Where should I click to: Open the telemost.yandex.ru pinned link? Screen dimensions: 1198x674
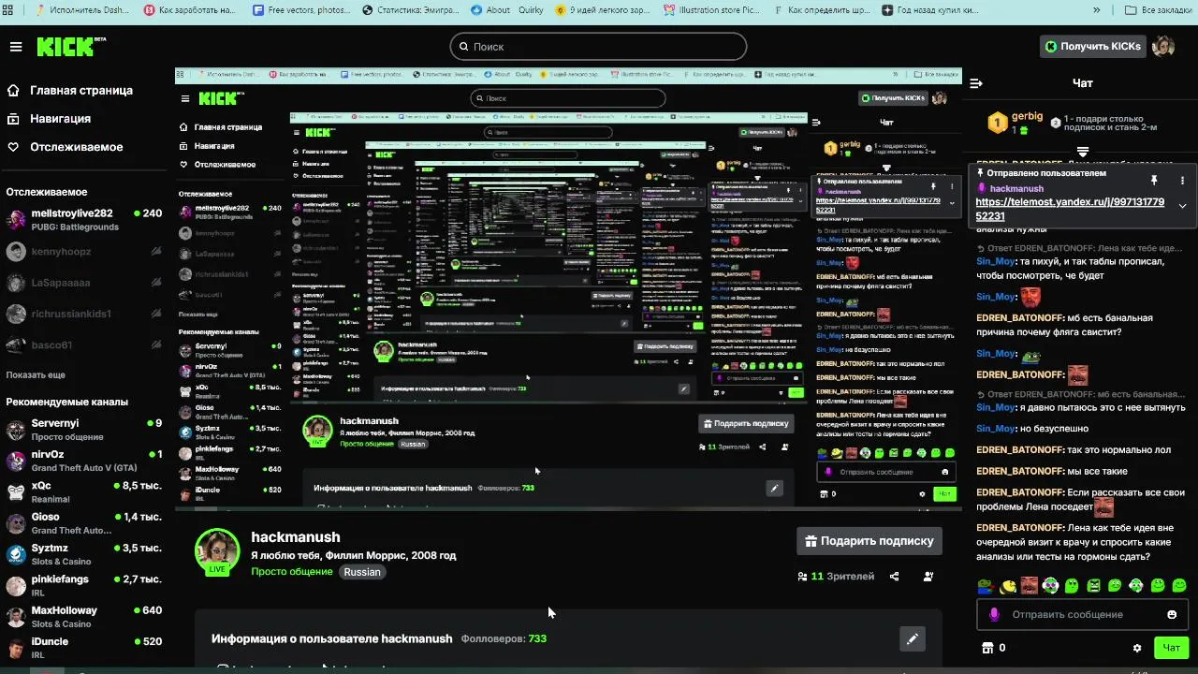pyautogui.click(x=1070, y=208)
